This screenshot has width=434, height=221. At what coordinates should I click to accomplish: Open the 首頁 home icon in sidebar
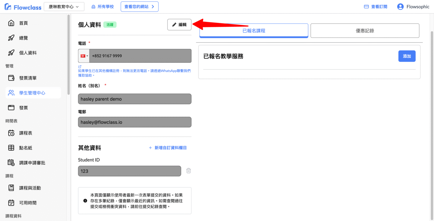pyautogui.click(x=11, y=23)
